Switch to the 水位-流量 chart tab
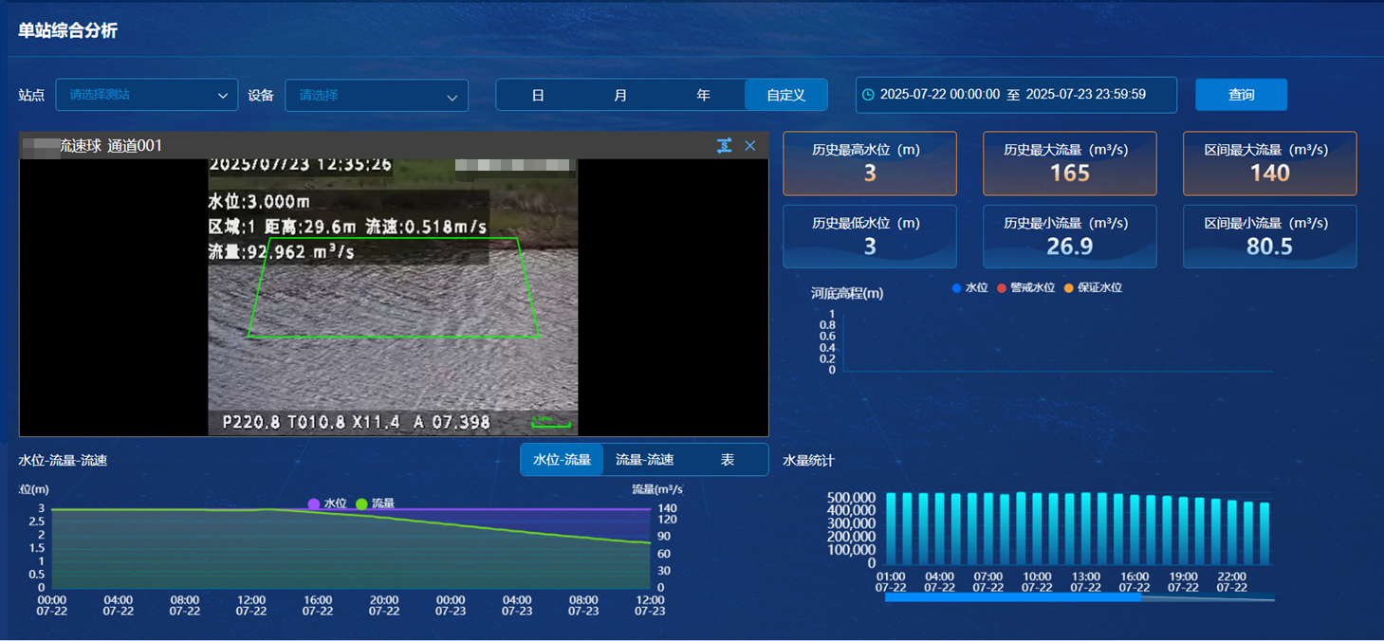This screenshot has width=1384, height=641. click(x=562, y=459)
